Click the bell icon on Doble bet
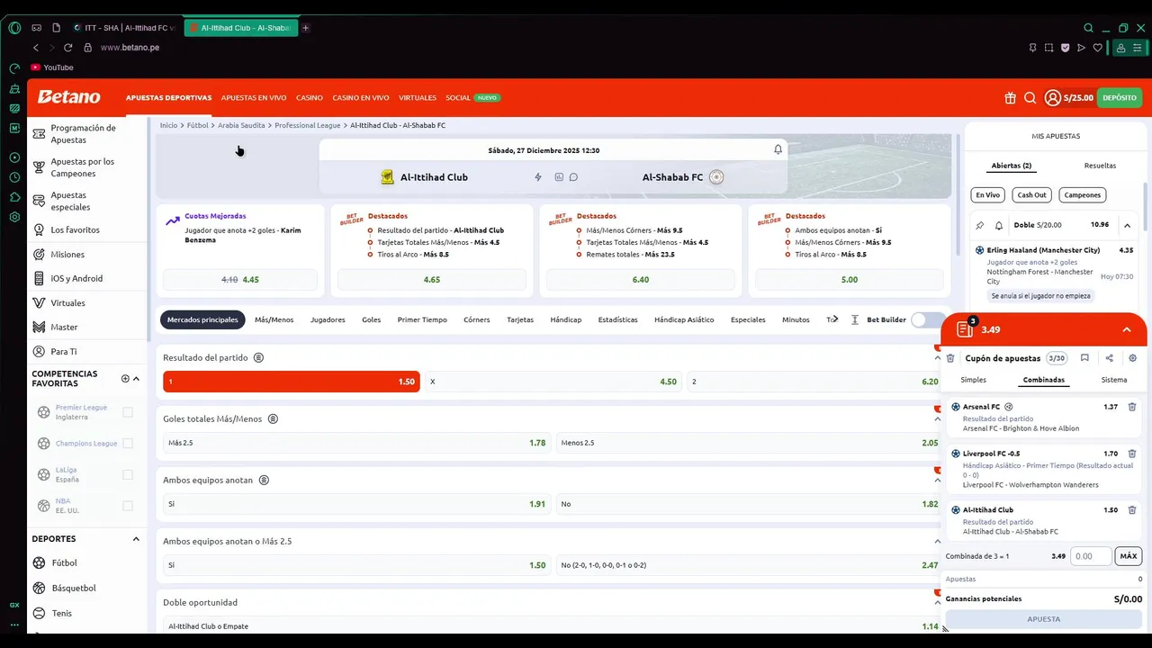This screenshot has height=648, width=1152. click(x=999, y=225)
